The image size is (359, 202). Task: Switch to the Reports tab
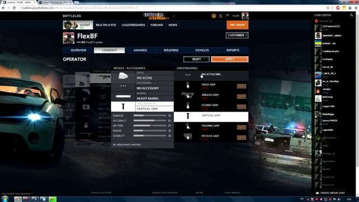[x=233, y=50]
